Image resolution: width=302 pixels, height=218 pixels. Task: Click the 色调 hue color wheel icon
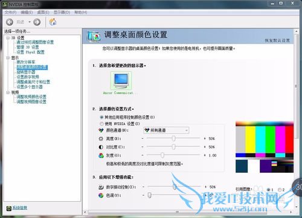101,195
